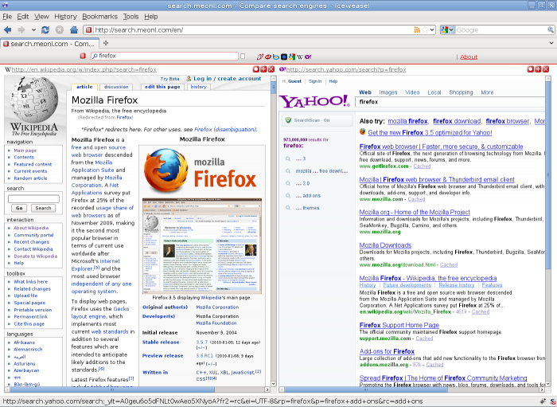The width and height of the screenshot is (557, 407).
Task: Close the Yahoo panel with red X
Action: click(x=546, y=69)
